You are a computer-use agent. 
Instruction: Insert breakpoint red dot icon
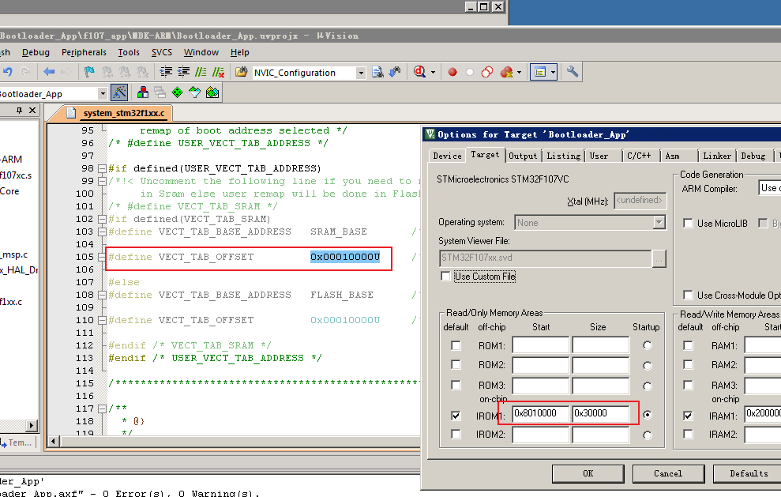click(452, 72)
